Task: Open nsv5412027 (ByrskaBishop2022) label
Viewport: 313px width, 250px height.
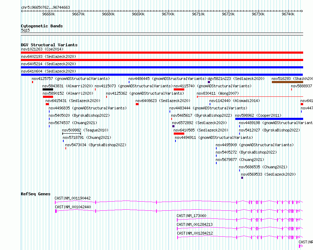Action: 269,130
